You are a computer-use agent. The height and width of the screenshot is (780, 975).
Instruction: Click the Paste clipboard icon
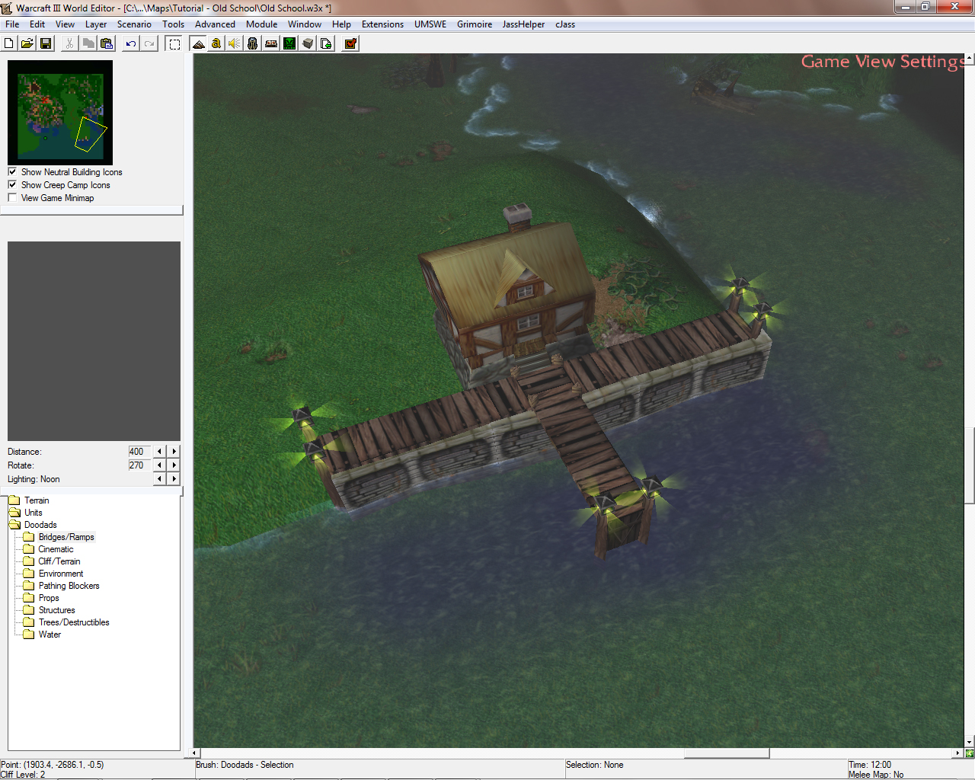pyautogui.click(x=107, y=43)
